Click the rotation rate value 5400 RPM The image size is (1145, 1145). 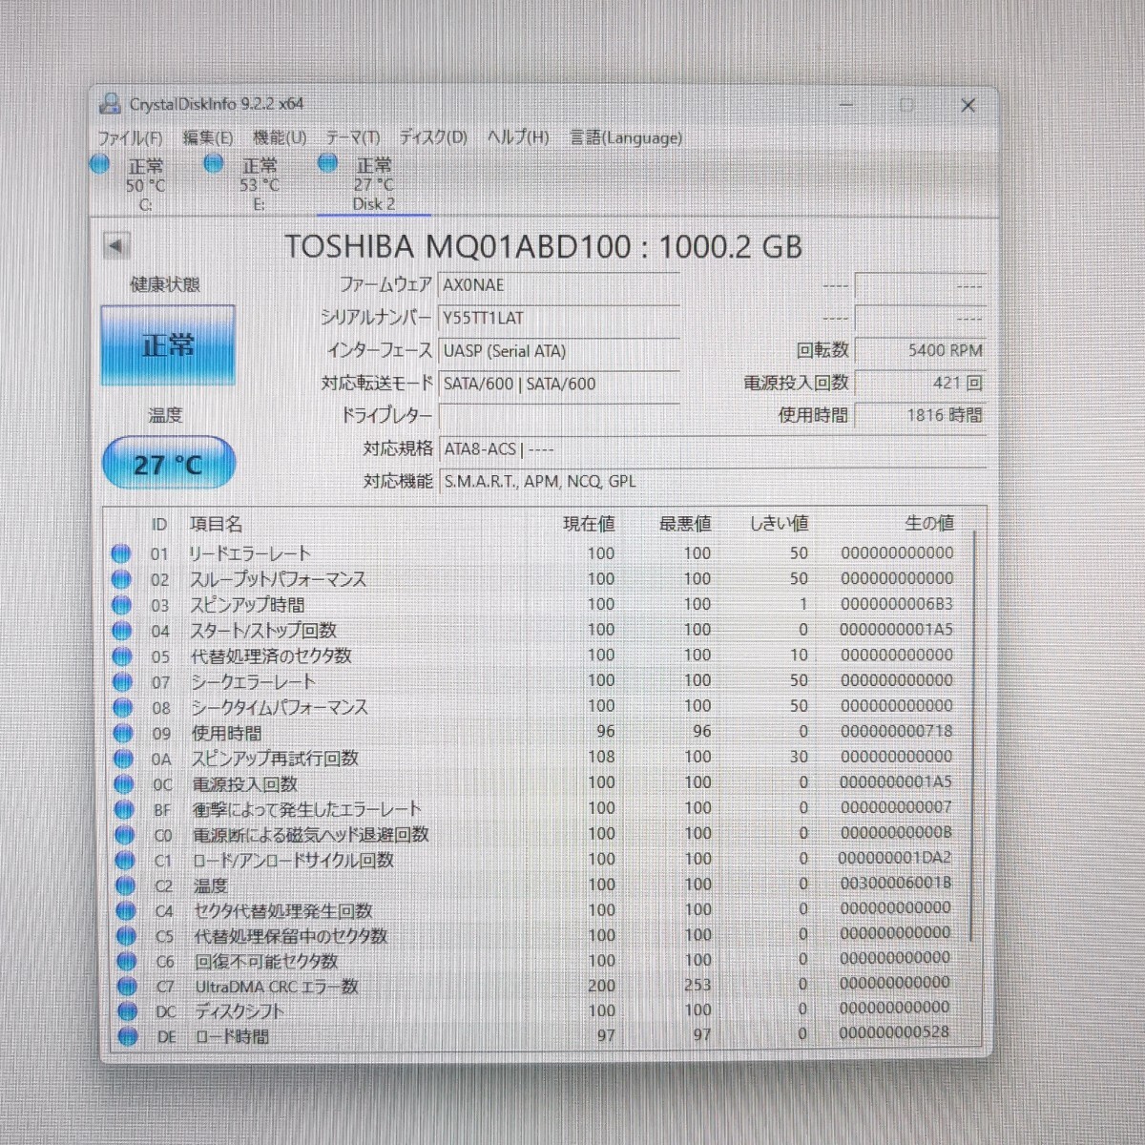click(920, 350)
